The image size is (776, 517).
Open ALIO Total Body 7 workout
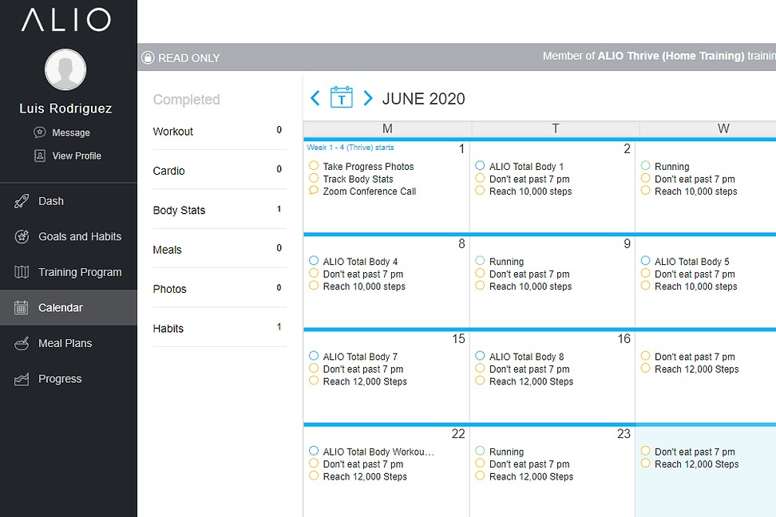coord(360,356)
